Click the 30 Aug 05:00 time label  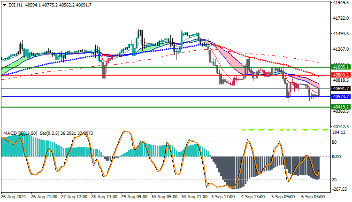click(x=164, y=197)
